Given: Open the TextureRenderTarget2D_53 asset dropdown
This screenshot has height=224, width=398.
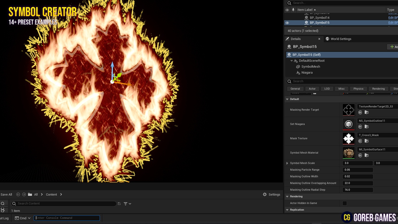Looking at the screenshot, I should click(x=378, y=106).
